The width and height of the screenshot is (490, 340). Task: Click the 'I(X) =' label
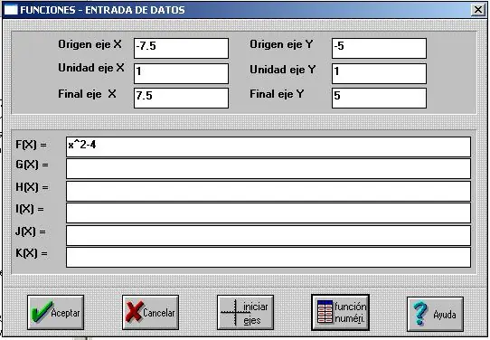pyautogui.click(x=30, y=209)
